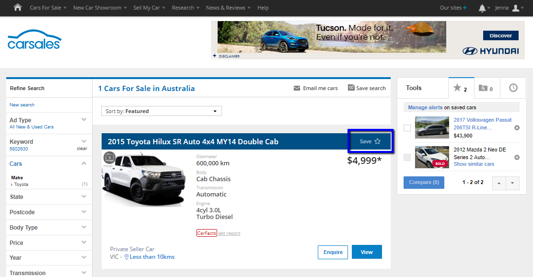Open the News & Reviews menu
The height and width of the screenshot is (277, 533).
pyautogui.click(x=228, y=8)
